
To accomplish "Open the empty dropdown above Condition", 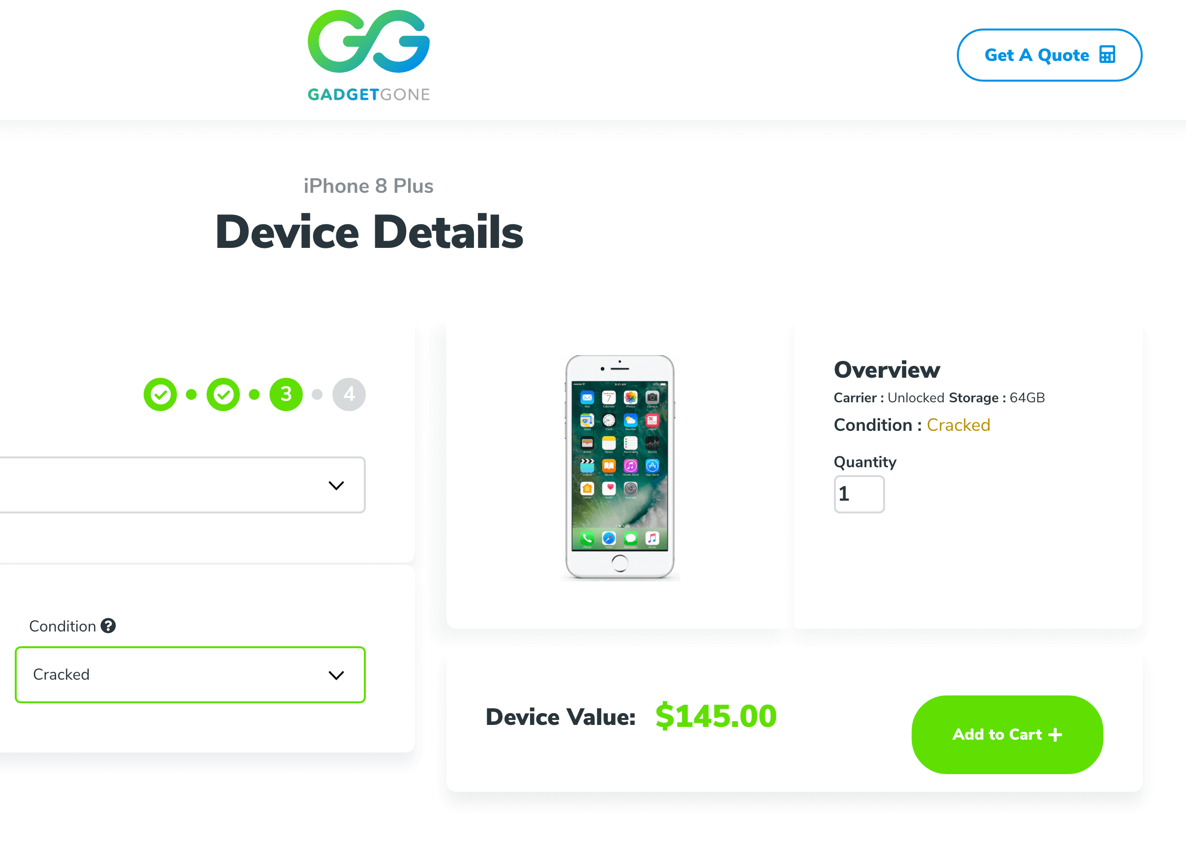I will click(x=182, y=485).
